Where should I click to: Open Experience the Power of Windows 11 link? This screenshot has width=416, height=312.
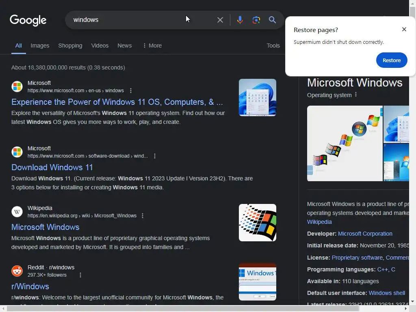point(117,102)
